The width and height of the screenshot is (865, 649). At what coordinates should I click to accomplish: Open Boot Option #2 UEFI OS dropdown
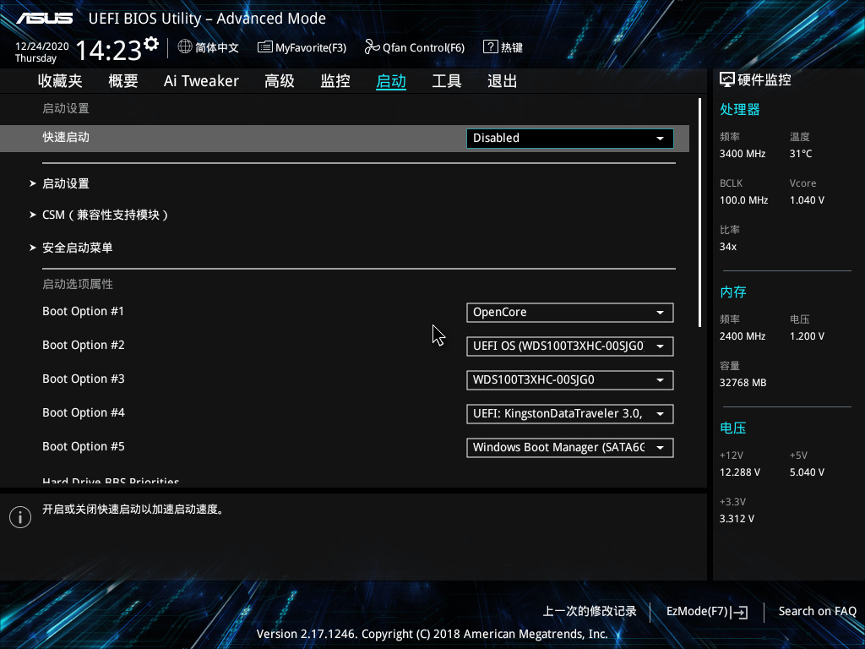click(570, 346)
